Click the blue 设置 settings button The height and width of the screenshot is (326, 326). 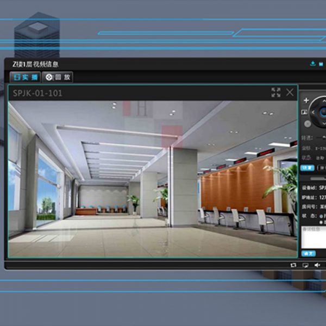pos(307,168)
